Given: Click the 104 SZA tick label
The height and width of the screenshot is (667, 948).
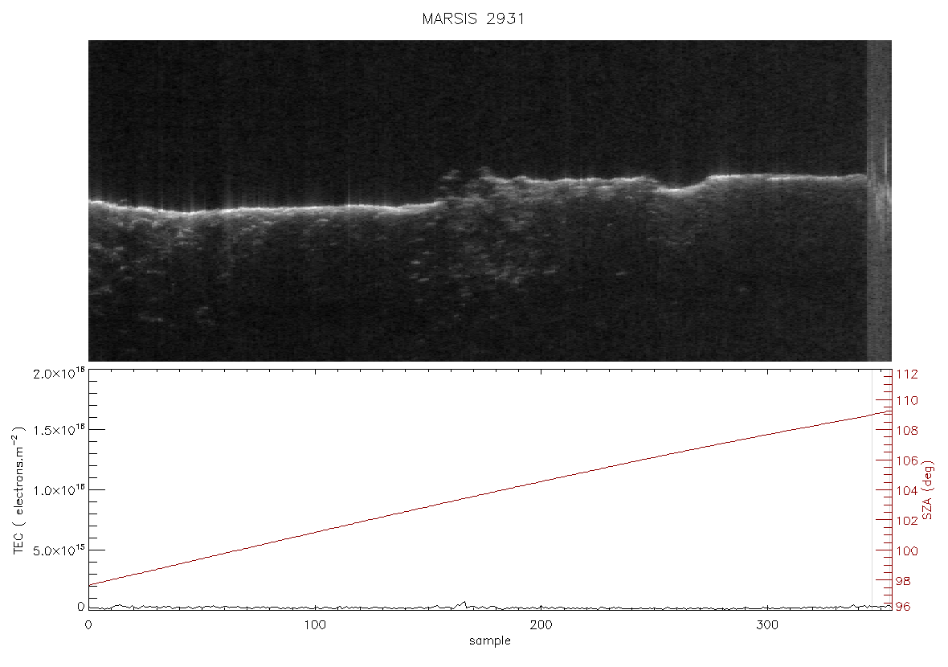Looking at the screenshot, I should (x=907, y=490).
